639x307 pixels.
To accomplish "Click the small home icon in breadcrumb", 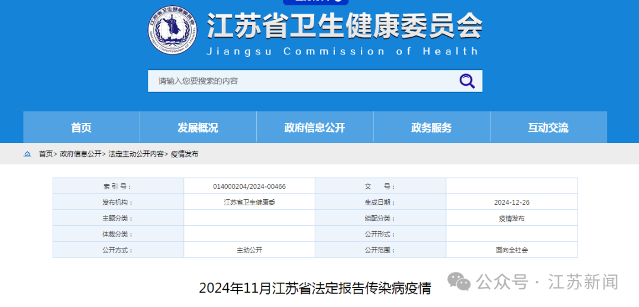I will (x=27, y=154).
